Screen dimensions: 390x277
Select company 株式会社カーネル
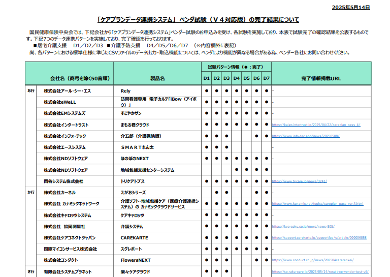tap(59, 193)
